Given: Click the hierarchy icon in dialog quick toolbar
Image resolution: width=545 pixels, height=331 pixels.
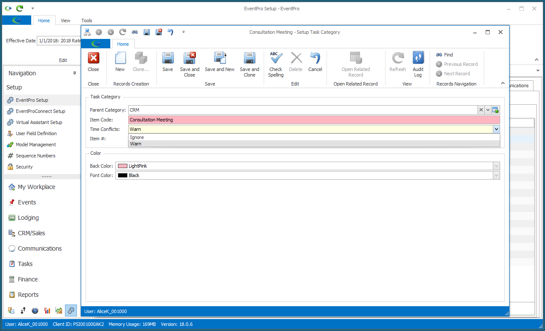Looking at the screenshot, I should 87,32.
